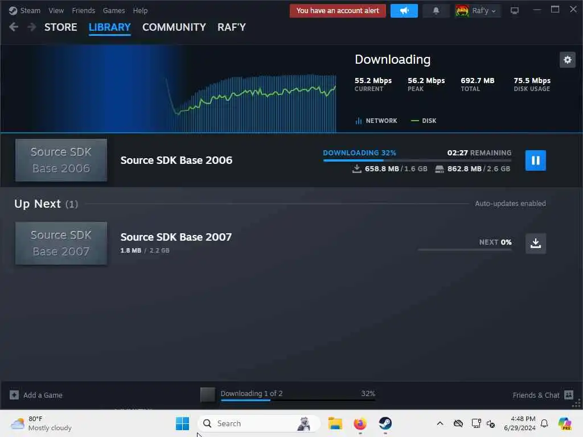Click the NETWORK graph legend
Viewport: 583px width, 437px height.
coord(376,121)
